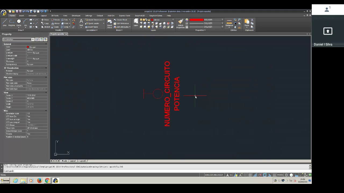Click the Edit Reference button
344x193 pixels.
[x=121, y=23]
